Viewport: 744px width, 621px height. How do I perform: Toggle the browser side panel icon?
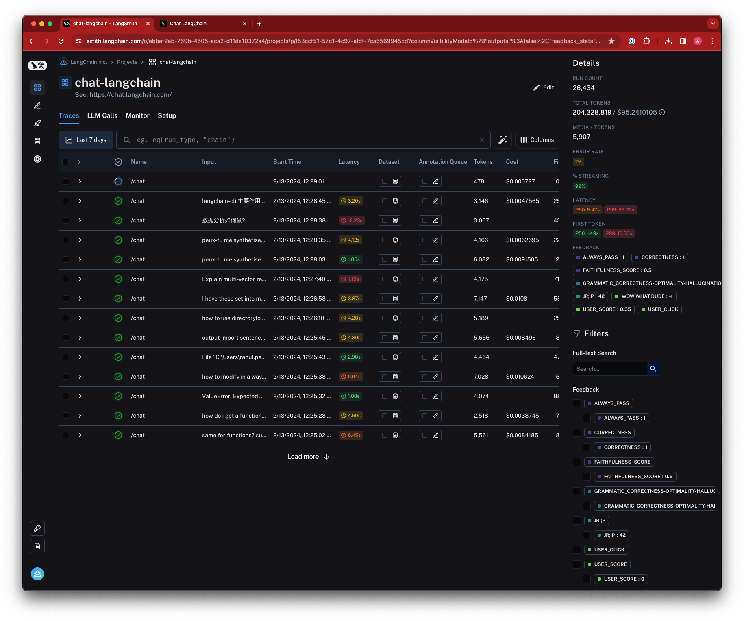coord(683,41)
